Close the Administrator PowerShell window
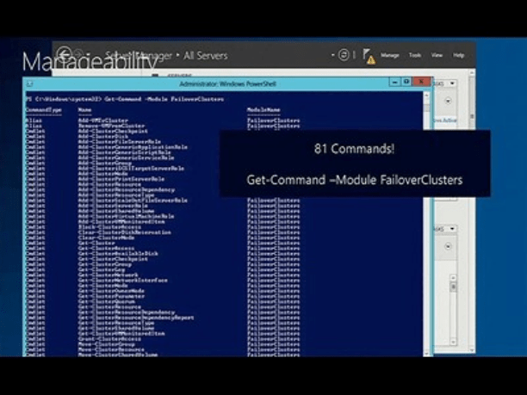The height and width of the screenshot is (395, 527). (421, 82)
